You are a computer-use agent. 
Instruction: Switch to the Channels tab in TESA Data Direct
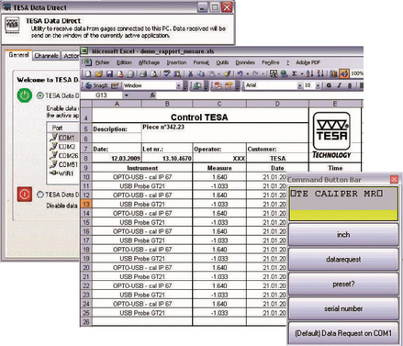pos(46,56)
